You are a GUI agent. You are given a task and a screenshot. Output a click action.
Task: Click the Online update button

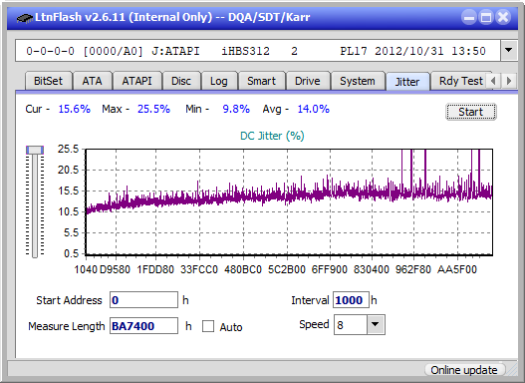(464, 370)
